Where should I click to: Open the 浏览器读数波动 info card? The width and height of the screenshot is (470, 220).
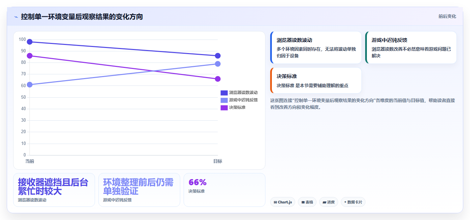[x=316, y=48]
